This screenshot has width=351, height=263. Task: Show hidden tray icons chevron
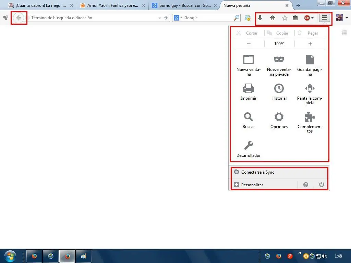(x=300, y=253)
